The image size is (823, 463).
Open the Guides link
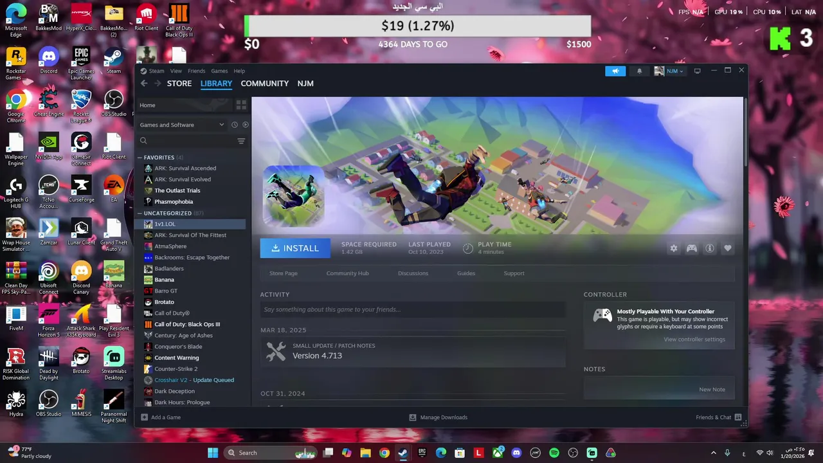tap(466, 273)
